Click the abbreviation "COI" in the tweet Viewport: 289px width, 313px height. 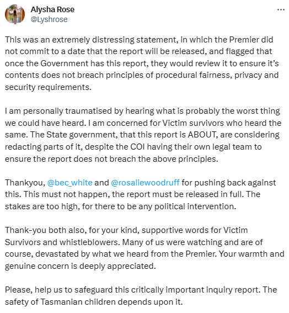click(138, 147)
